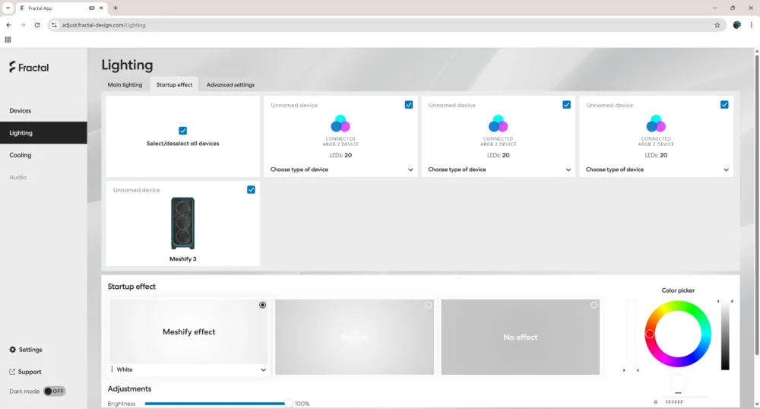Click the Fractal favicon in the browser tab
Image resolution: width=760 pixels, height=409 pixels.
22,8
